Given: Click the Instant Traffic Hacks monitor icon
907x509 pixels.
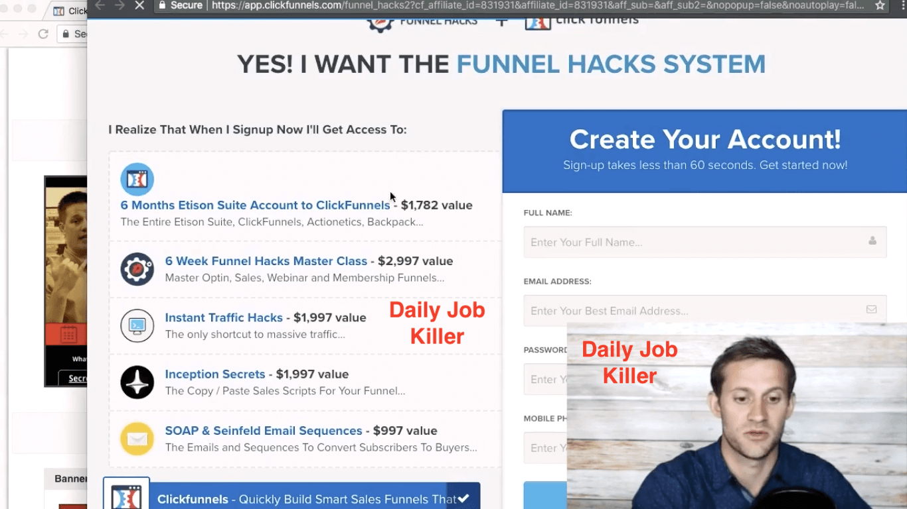Looking at the screenshot, I should [x=137, y=325].
